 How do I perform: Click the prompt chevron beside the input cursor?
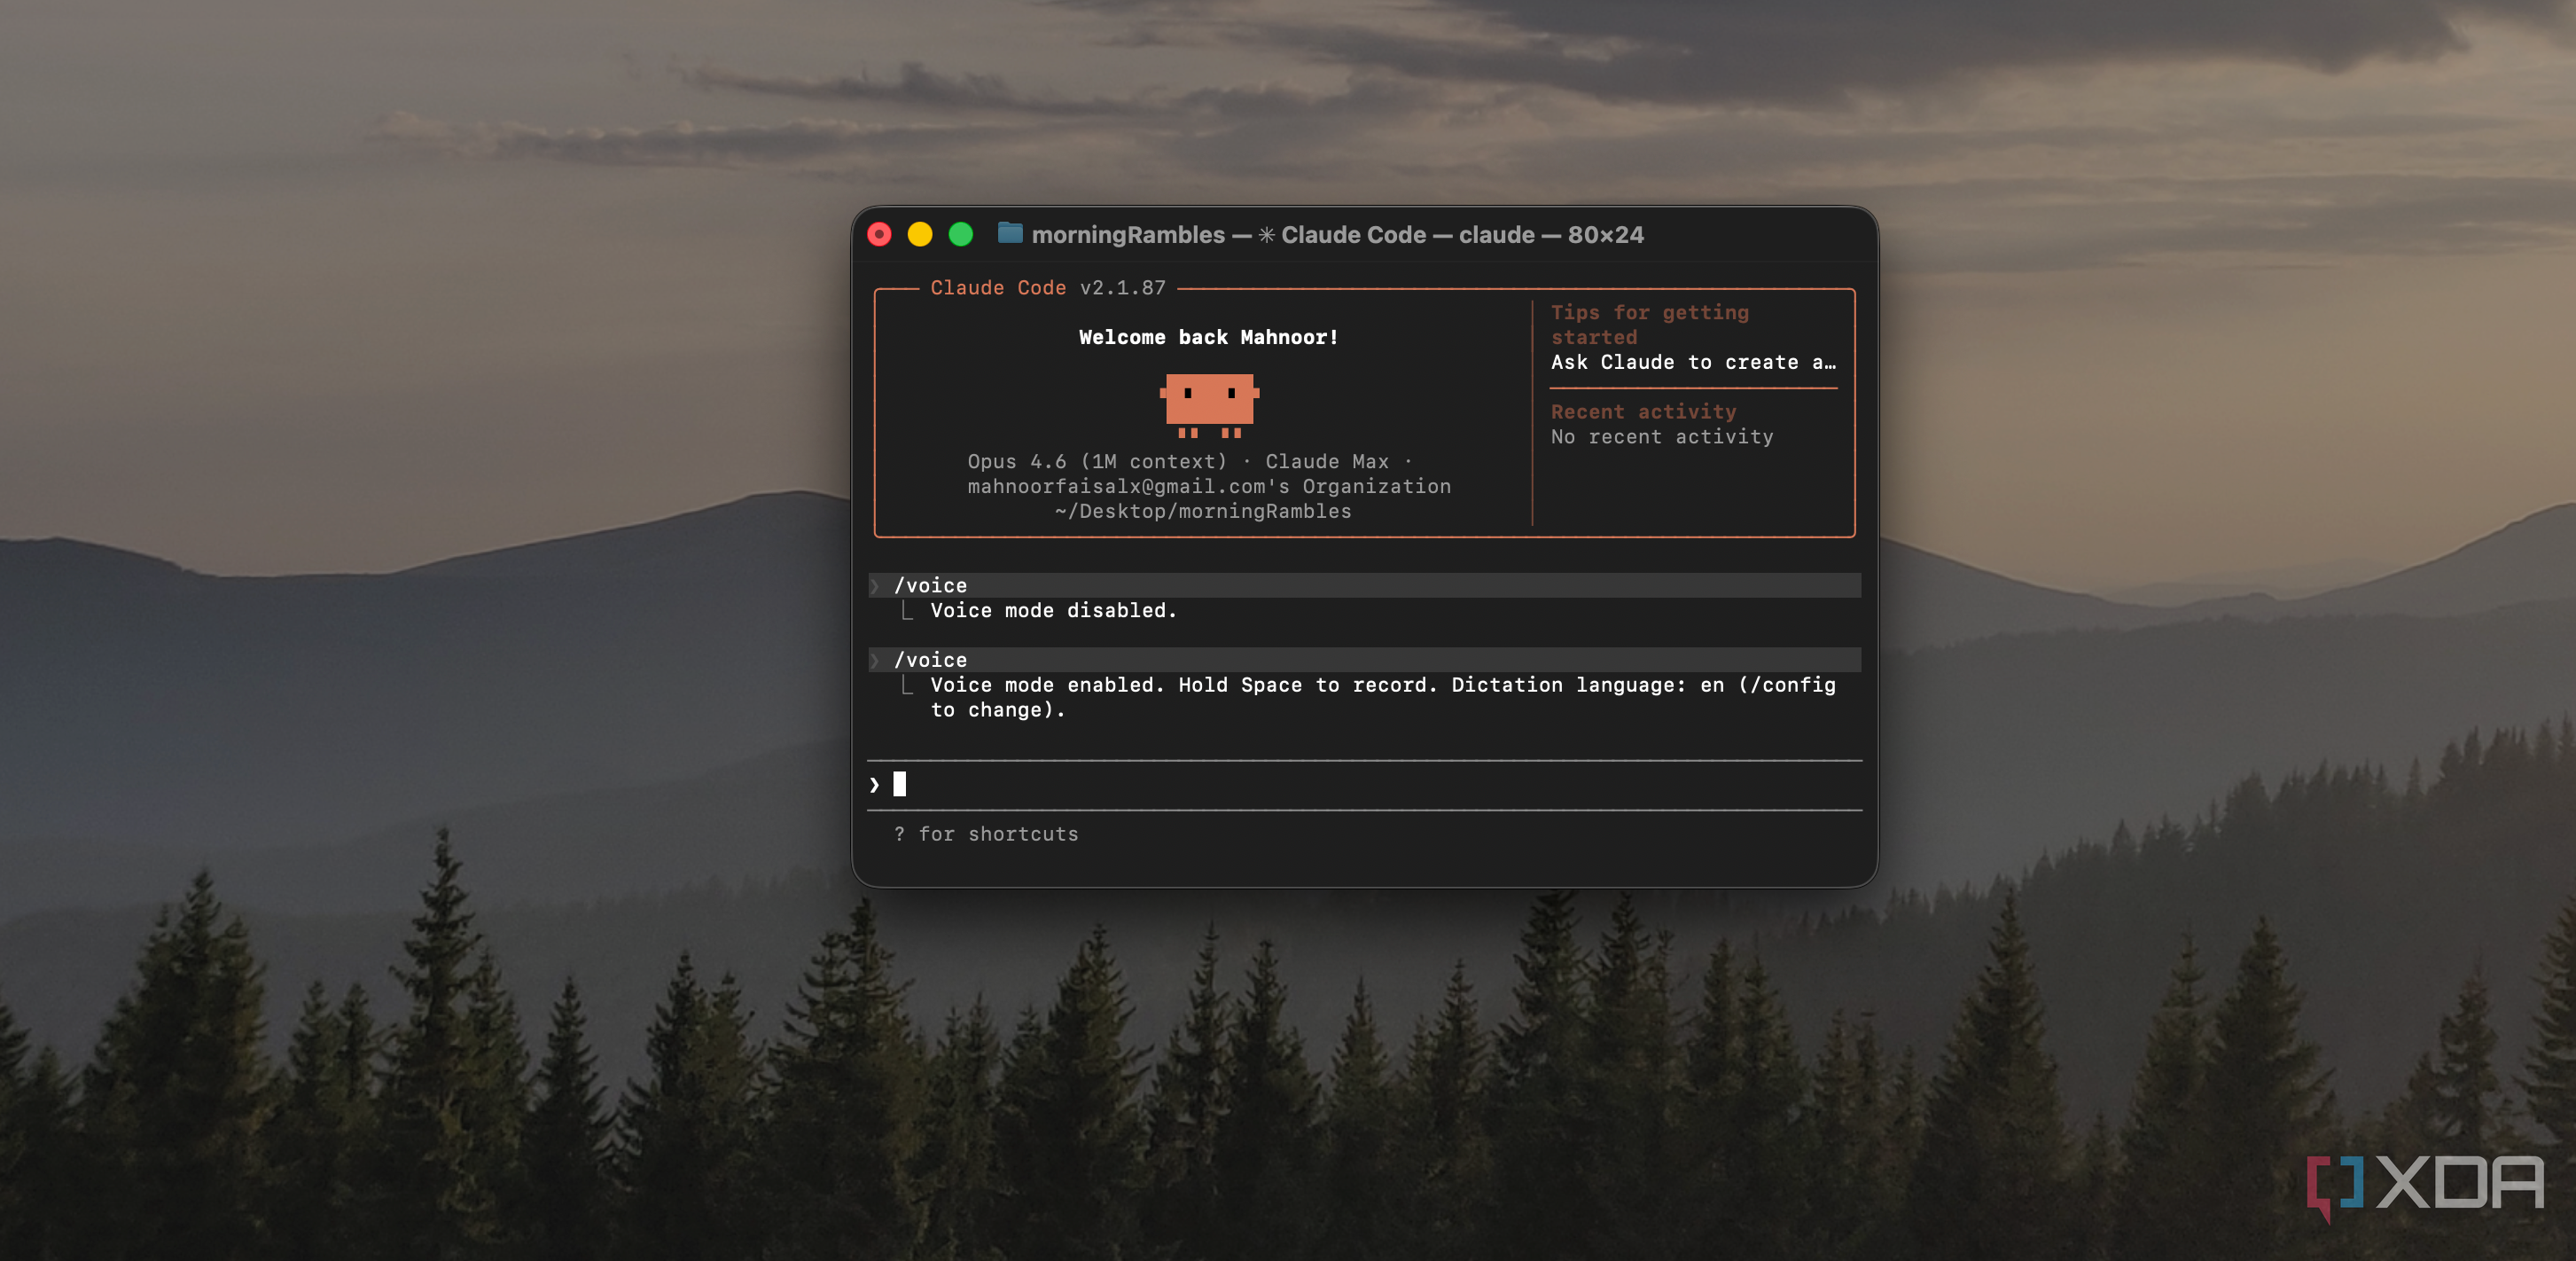(874, 785)
